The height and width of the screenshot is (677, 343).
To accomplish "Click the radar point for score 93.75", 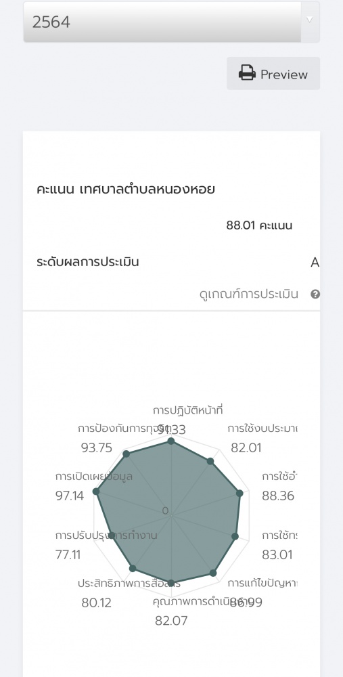I will [127, 454].
